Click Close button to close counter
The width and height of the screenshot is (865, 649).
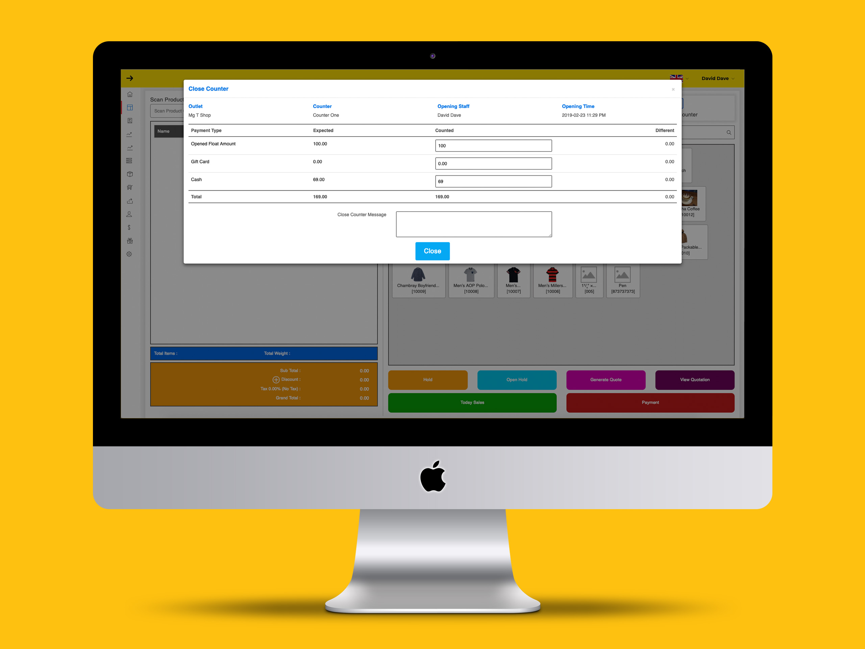tap(432, 251)
